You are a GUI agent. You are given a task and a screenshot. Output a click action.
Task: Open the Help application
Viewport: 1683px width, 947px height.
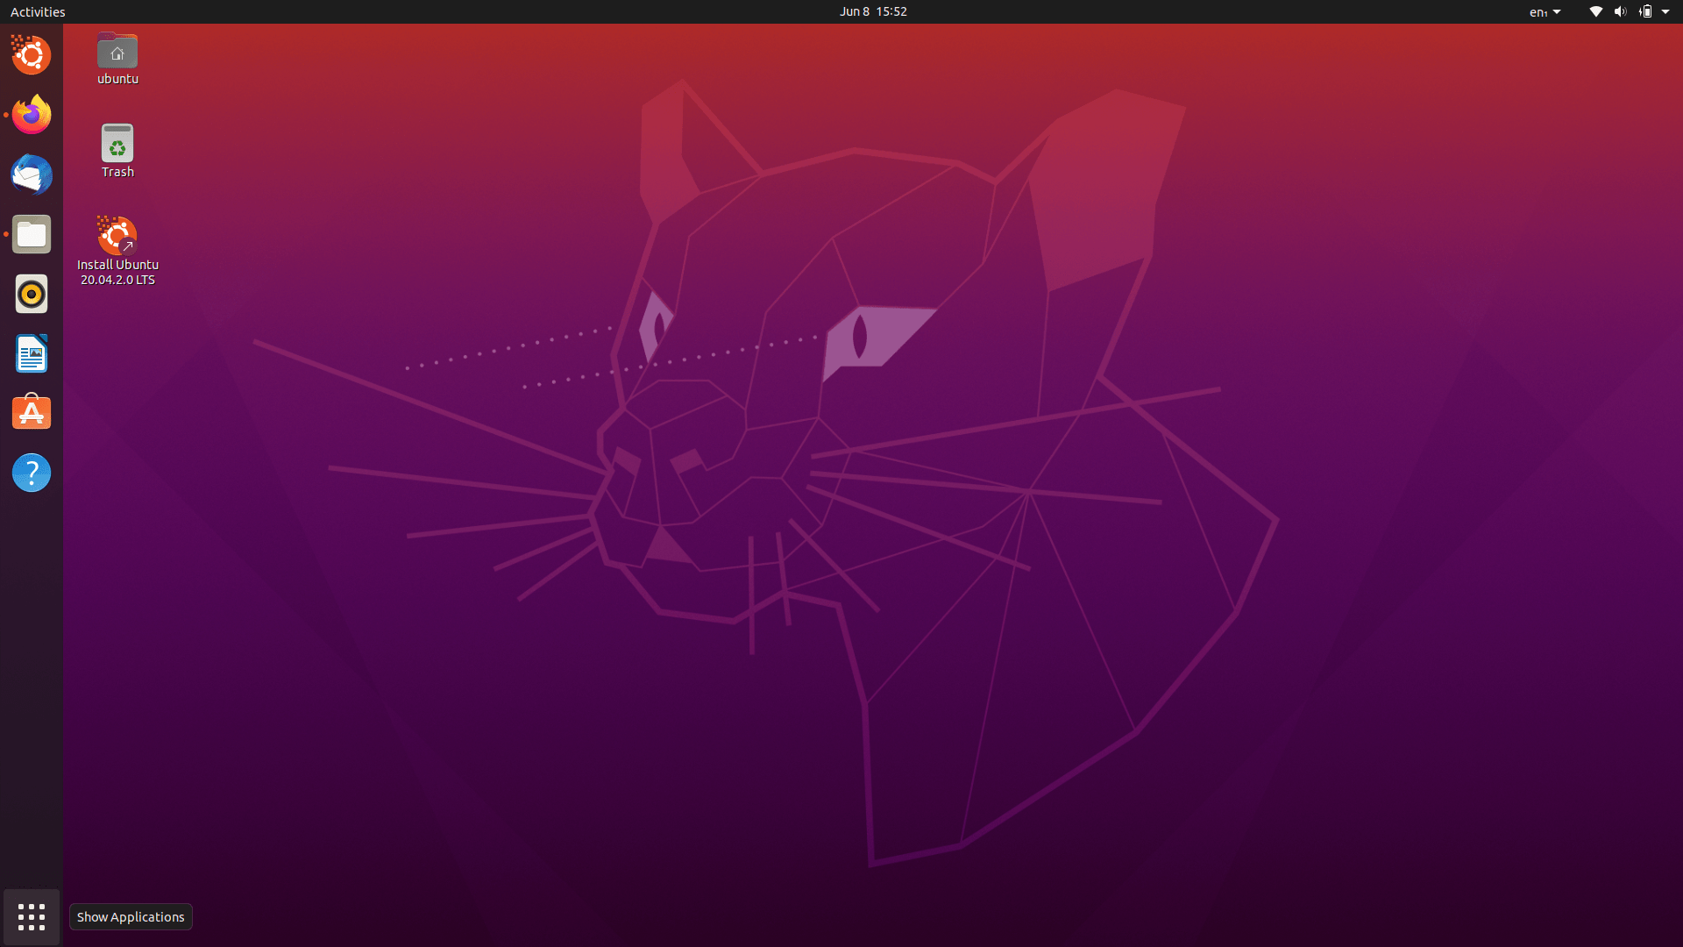(x=32, y=473)
